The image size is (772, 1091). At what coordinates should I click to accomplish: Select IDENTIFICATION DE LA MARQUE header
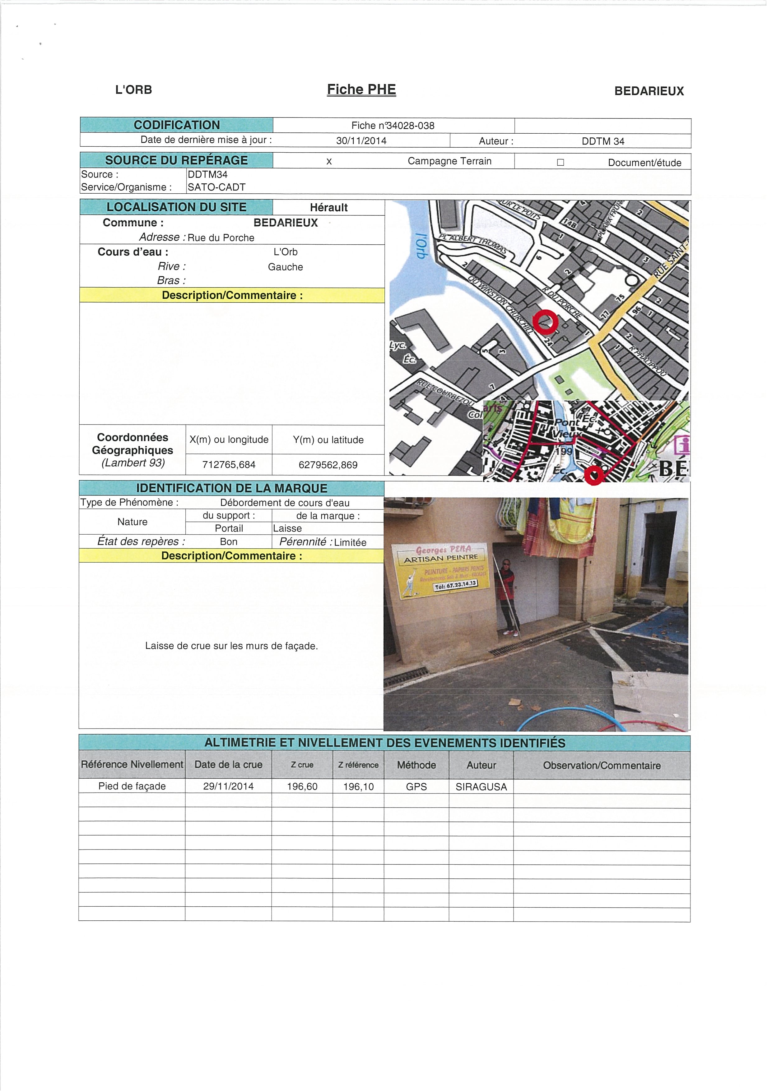click(231, 488)
